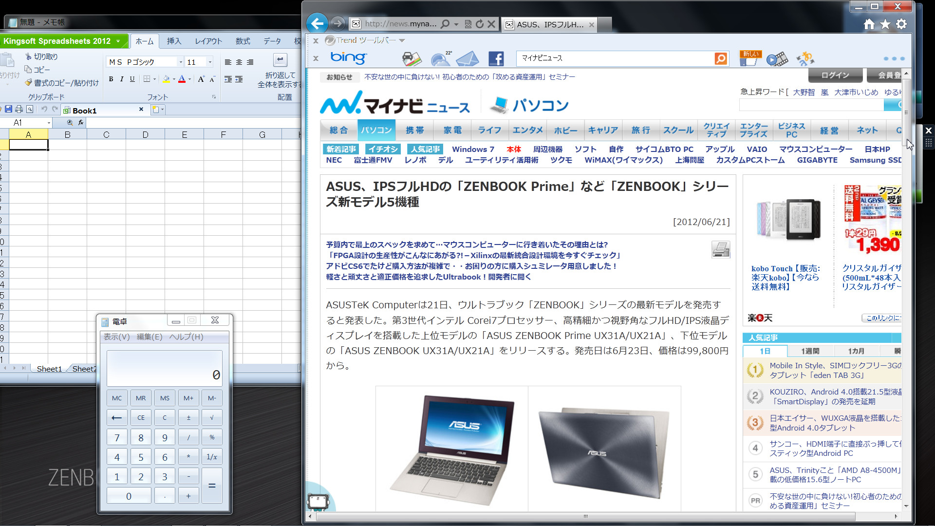The image size is (935, 526).
Task: Open the font size 11 dropdown
Action: click(x=210, y=62)
